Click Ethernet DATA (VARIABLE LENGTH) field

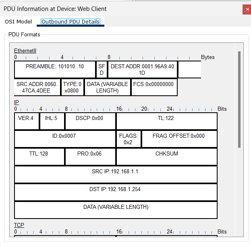(107, 87)
